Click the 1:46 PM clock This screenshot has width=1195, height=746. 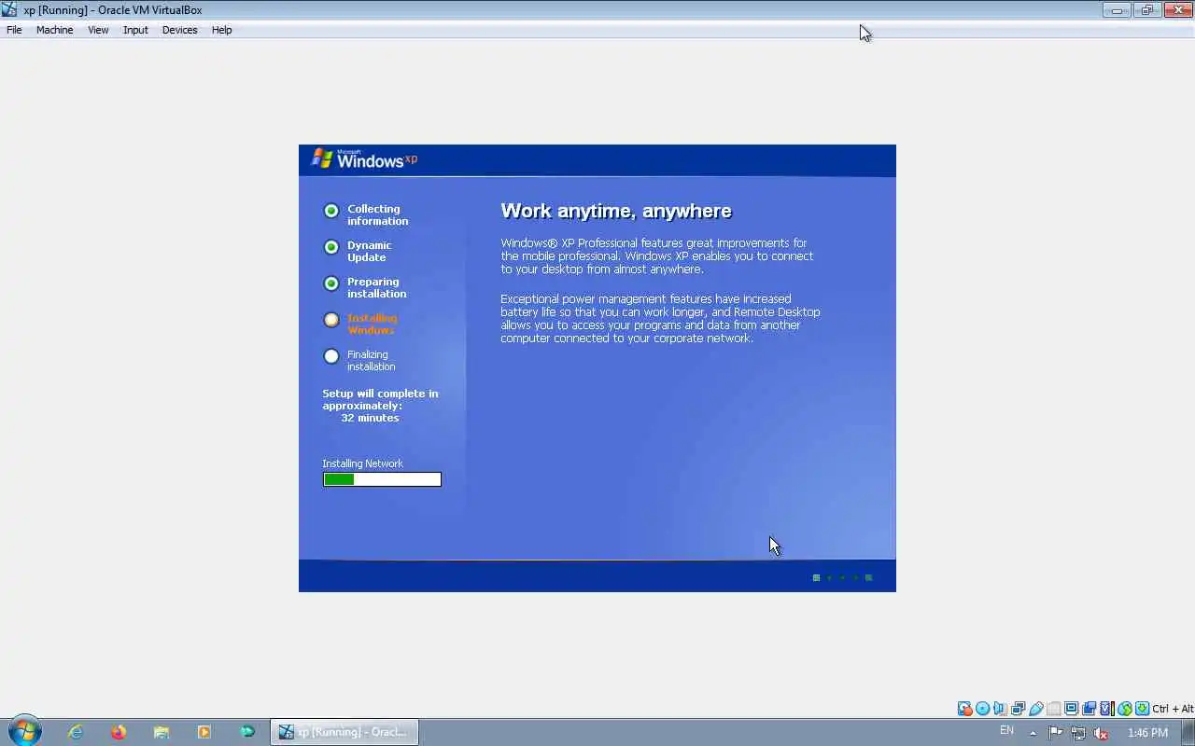tap(1147, 733)
